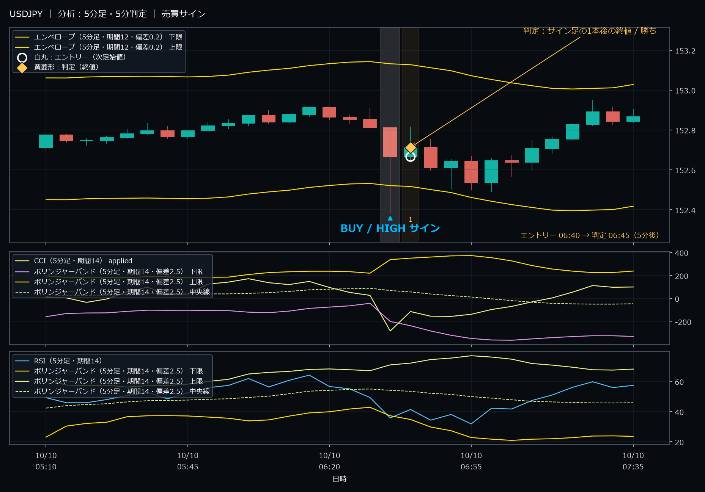
Task: Click the 10/10 06:20 time axis label
Action: [329, 461]
